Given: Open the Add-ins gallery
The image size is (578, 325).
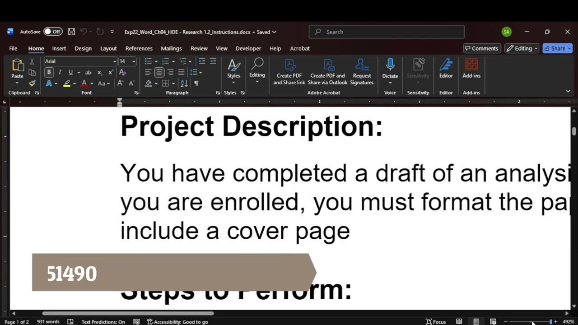Looking at the screenshot, I should 471,69.
